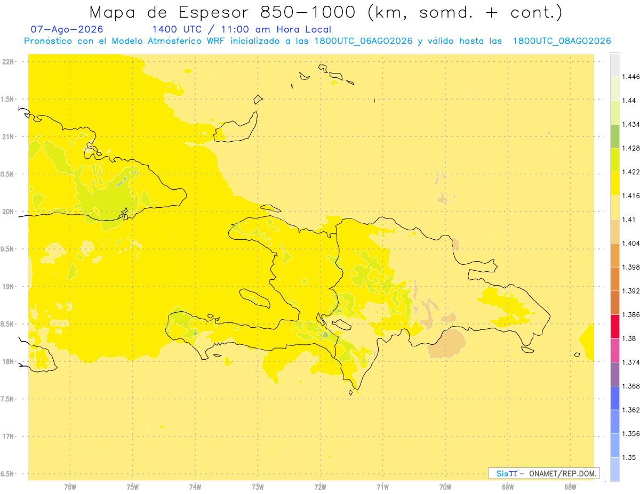The height and width of the screenshot is (494, 640).
Task: Click the legend value '1.356'
Action: click(x=631, y=434)
